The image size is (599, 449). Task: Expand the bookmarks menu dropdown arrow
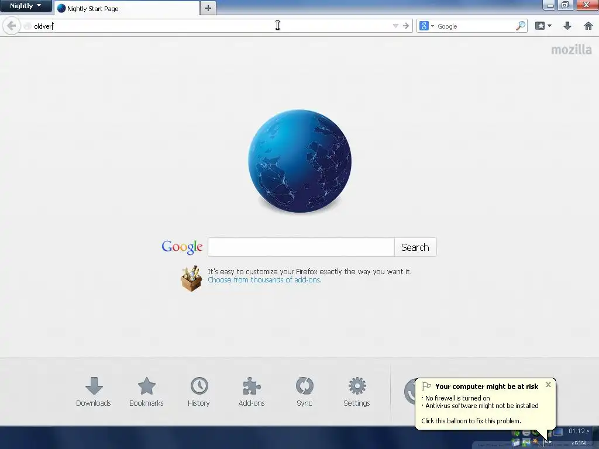coord(549,26)
